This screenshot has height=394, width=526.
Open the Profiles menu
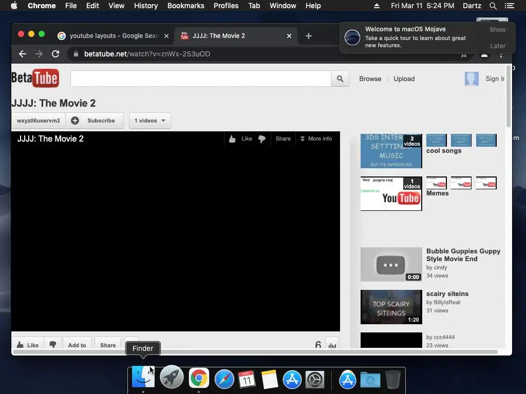(x=226, y=6)
